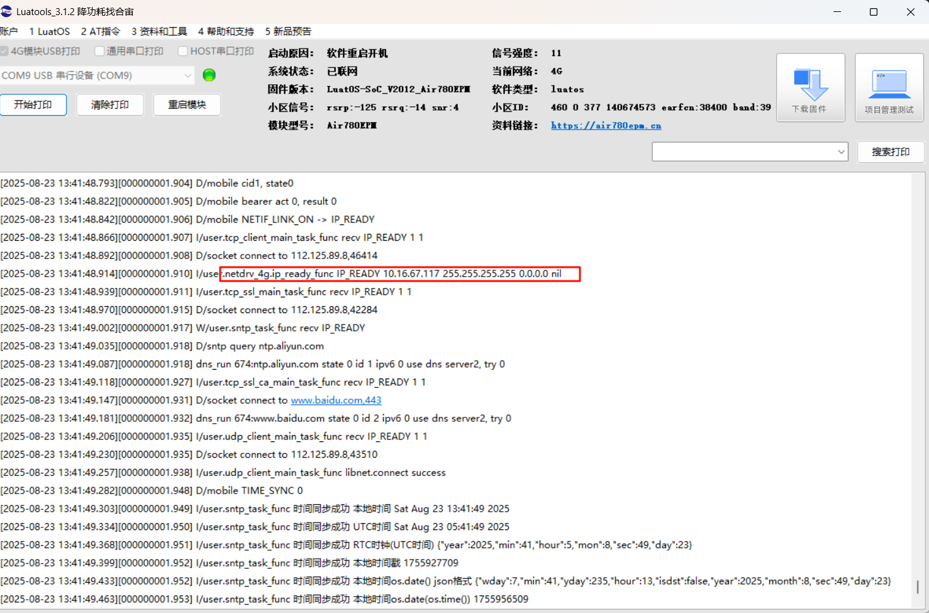Click the green connection status indicator
The image size is (929, 613).
click(209, 75)
